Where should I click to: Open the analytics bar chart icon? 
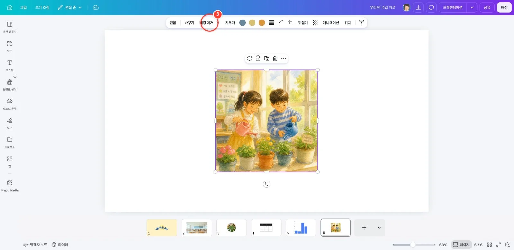[418, 7]
